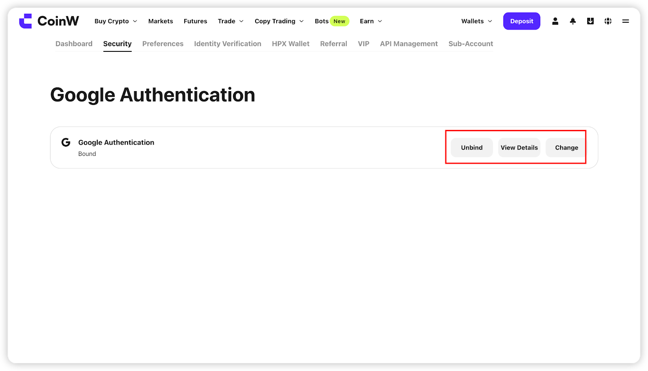Open the hamburger menu icon
648x371 pixels.
tap(626, 21)
